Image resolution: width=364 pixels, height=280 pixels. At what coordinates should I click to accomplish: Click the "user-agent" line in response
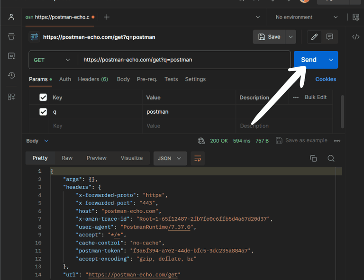pyautogui.click(x=136, y=227)
